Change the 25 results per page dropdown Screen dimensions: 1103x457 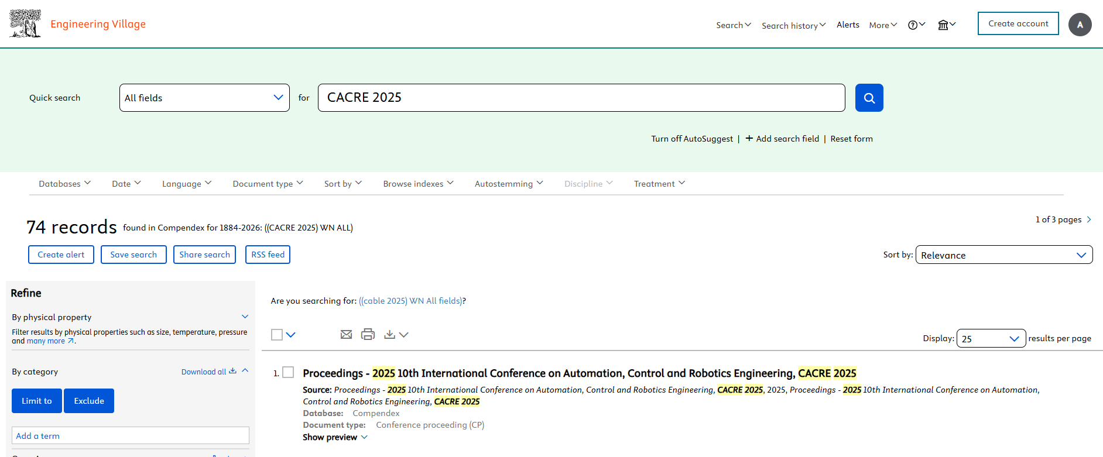tap(991, 338)
